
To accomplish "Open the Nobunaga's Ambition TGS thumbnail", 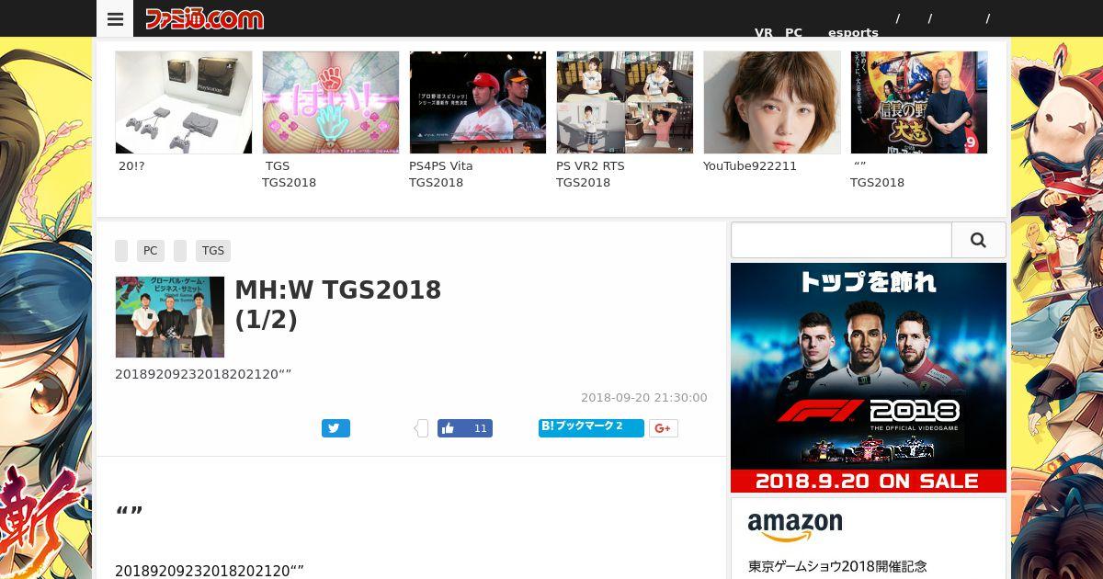I will pyautogui.click(x=919, y=102).
